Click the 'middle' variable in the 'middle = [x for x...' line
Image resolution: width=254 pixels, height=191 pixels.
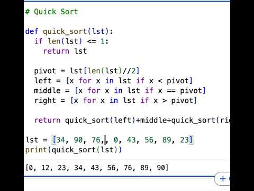click(x=47, y=91)
